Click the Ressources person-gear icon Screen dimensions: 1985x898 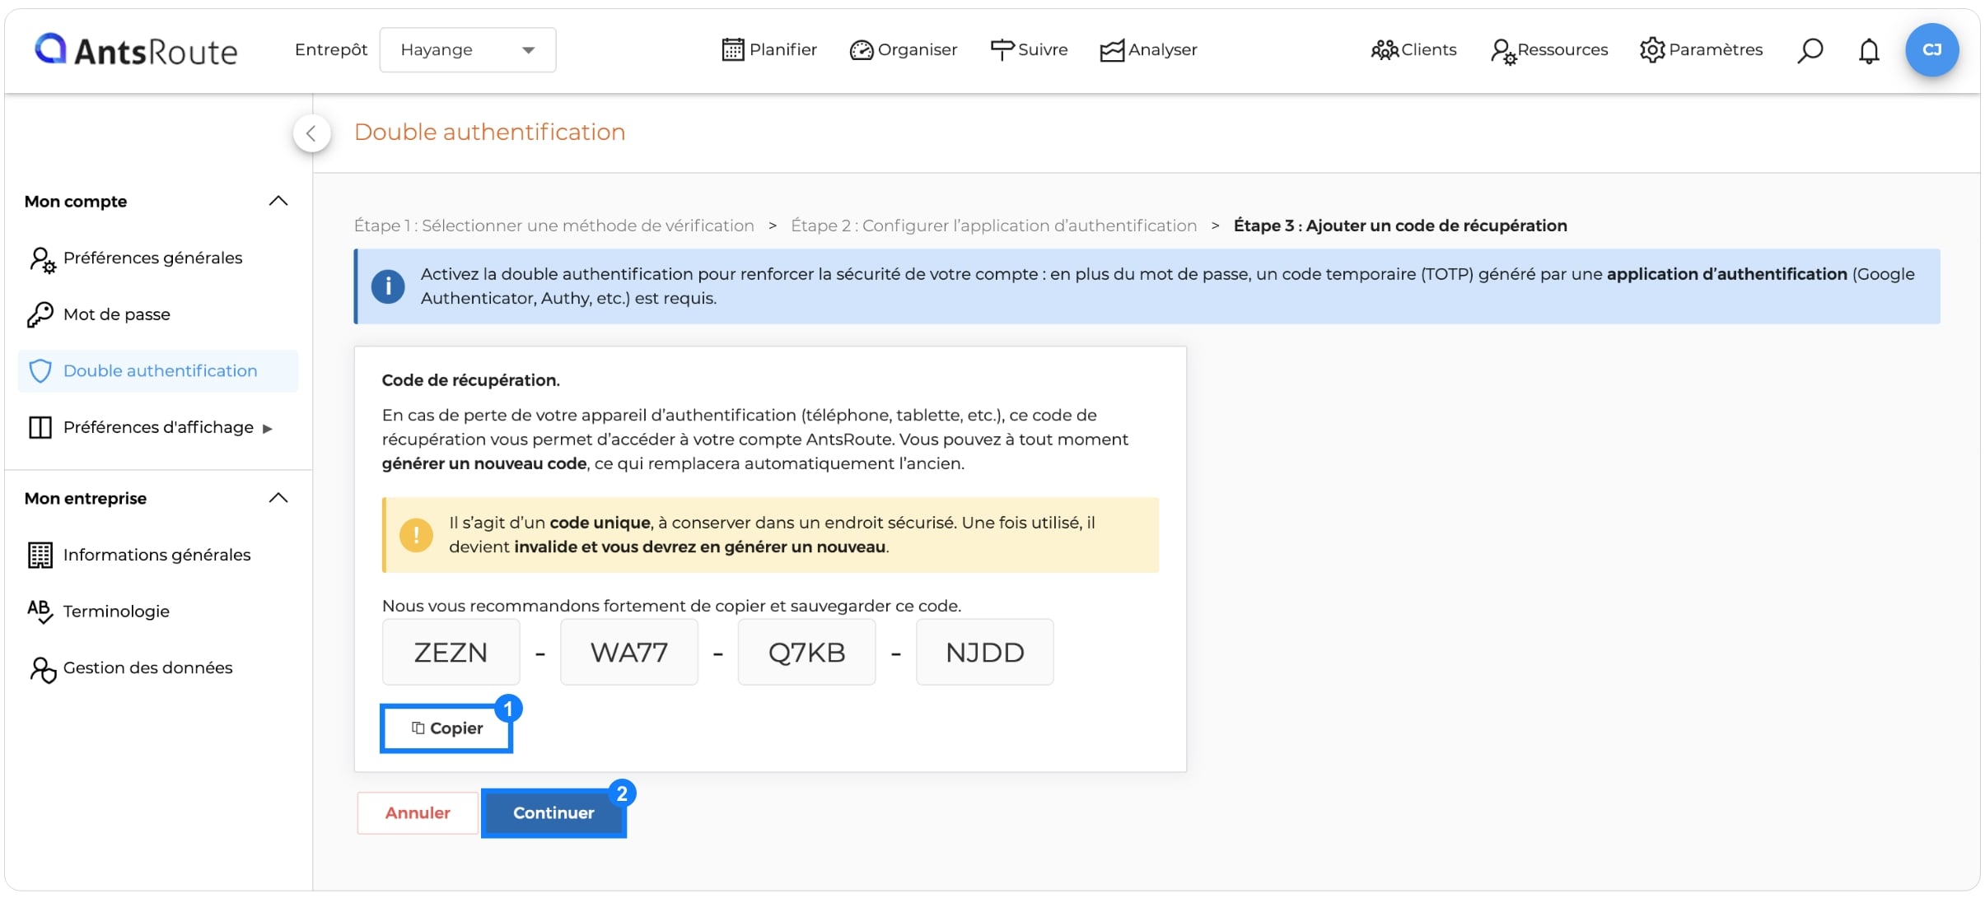[x=1503, y=52]
